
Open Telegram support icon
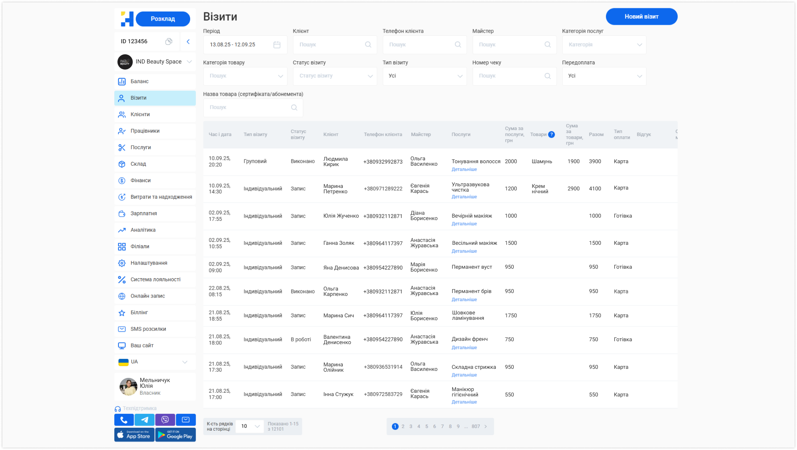tap(144, 420)
